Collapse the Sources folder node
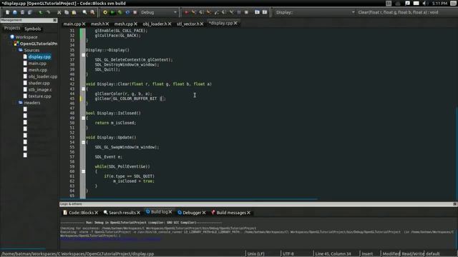The height and width of the screenshot is (257, 458). pyautogui.click(x=15, y=50)
